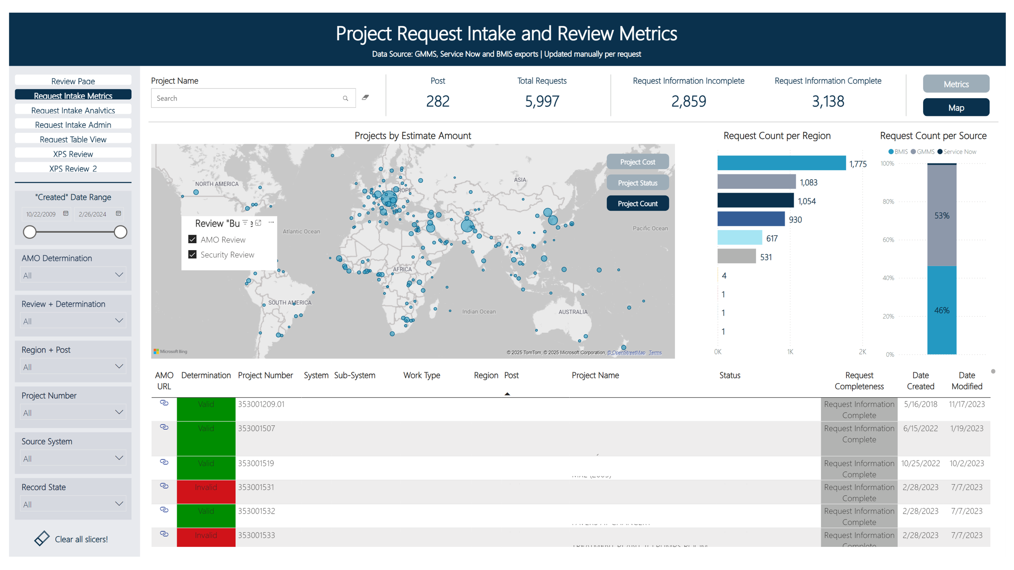The height and width of the screenshot is (570, 1014).
Task: Click the right handle of date range slider
Action: tap(120, 232)
